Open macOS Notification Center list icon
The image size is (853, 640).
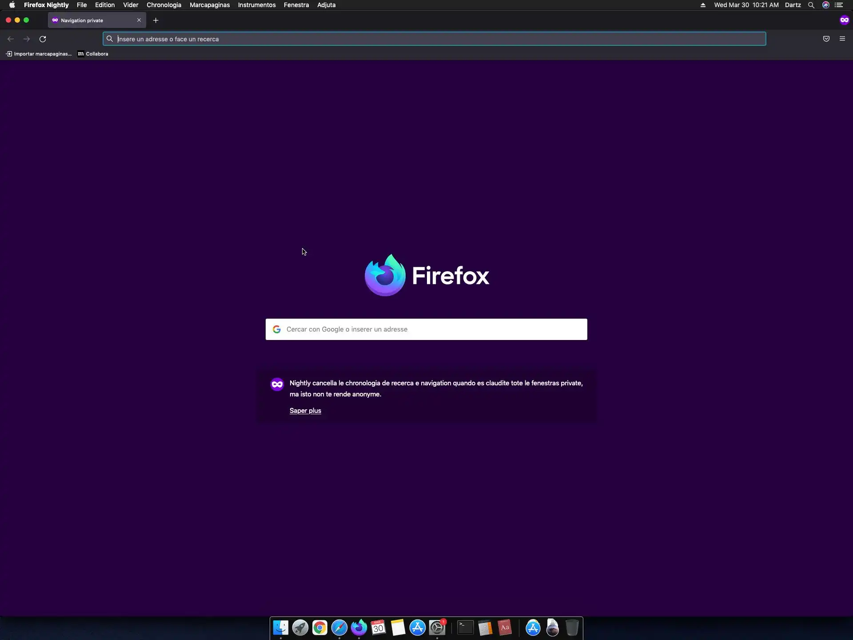click(x=839, y=5)
